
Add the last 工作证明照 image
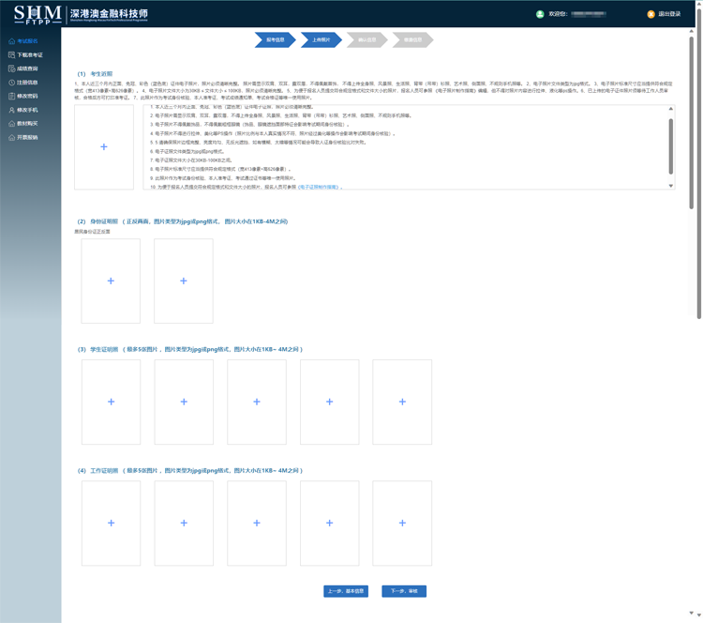402,523
